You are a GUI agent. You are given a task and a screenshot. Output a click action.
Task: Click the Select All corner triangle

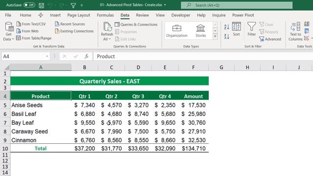[x=6, y=67]
